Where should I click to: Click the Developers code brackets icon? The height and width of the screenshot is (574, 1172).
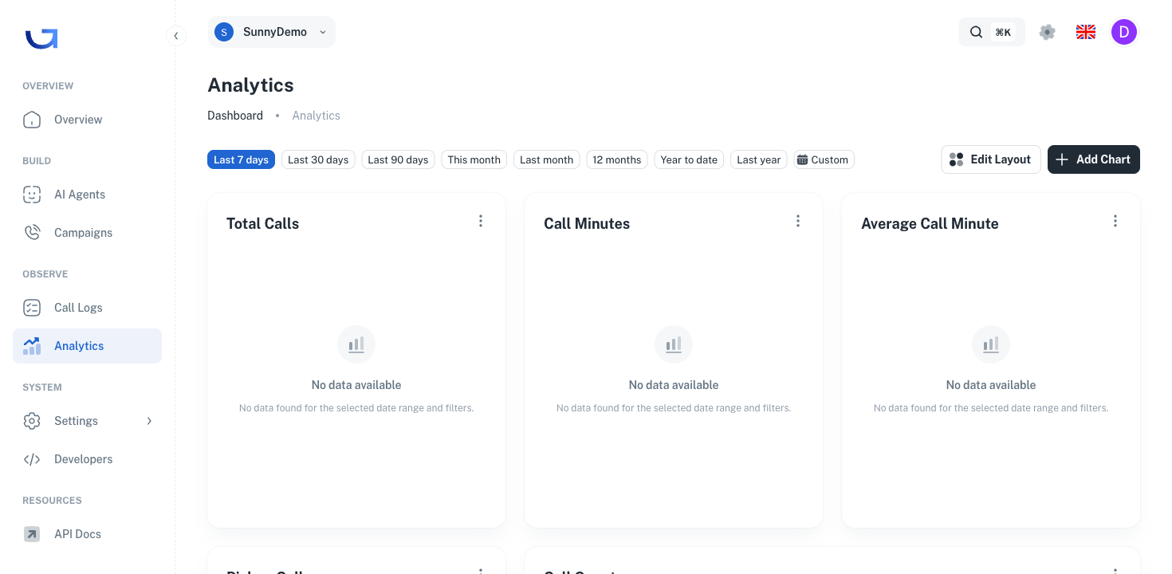32,459
